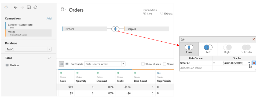
Task: Add a new connection
Action: (x=49, y=19)
